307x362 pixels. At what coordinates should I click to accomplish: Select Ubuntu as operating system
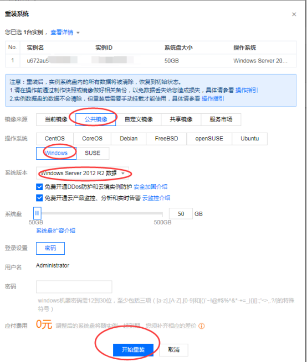249,139
